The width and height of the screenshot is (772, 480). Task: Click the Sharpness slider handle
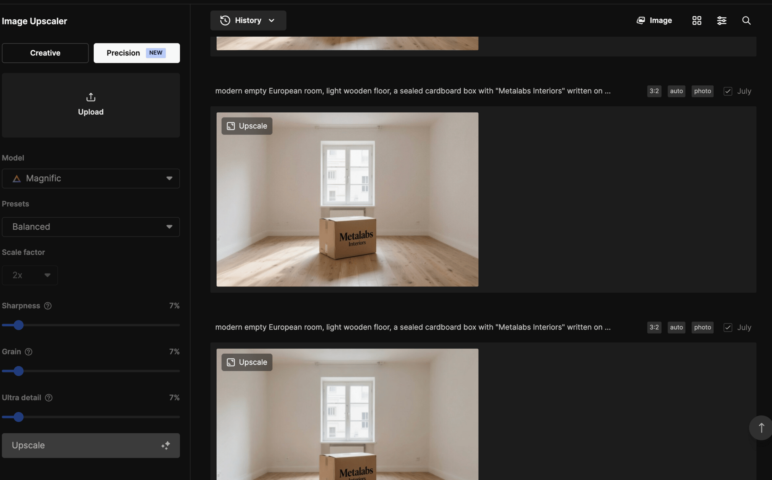pyautogui.click(x=18, y=325)
